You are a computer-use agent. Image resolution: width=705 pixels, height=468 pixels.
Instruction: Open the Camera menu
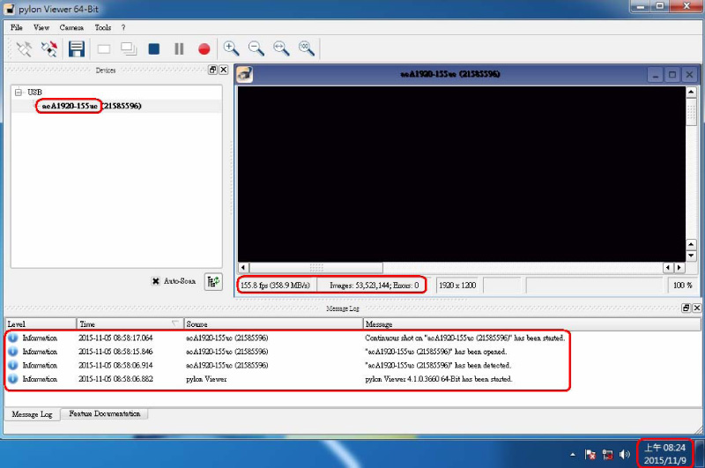[x=71, y=27]
